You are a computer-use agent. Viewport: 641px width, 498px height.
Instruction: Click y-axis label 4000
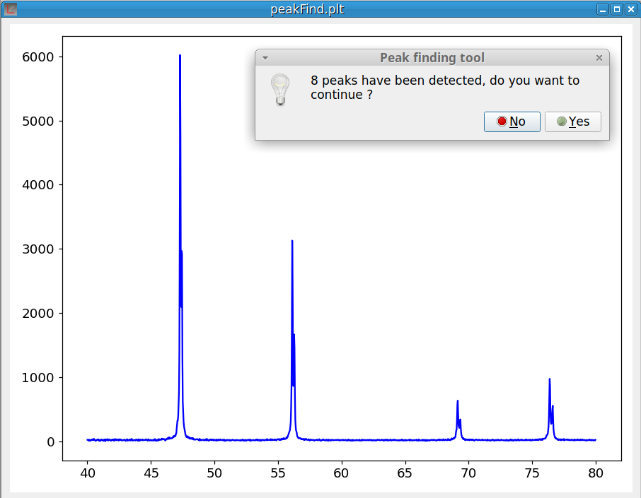point(38,185)
